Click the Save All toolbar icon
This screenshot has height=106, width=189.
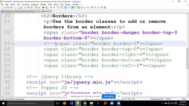pos(11,7)
